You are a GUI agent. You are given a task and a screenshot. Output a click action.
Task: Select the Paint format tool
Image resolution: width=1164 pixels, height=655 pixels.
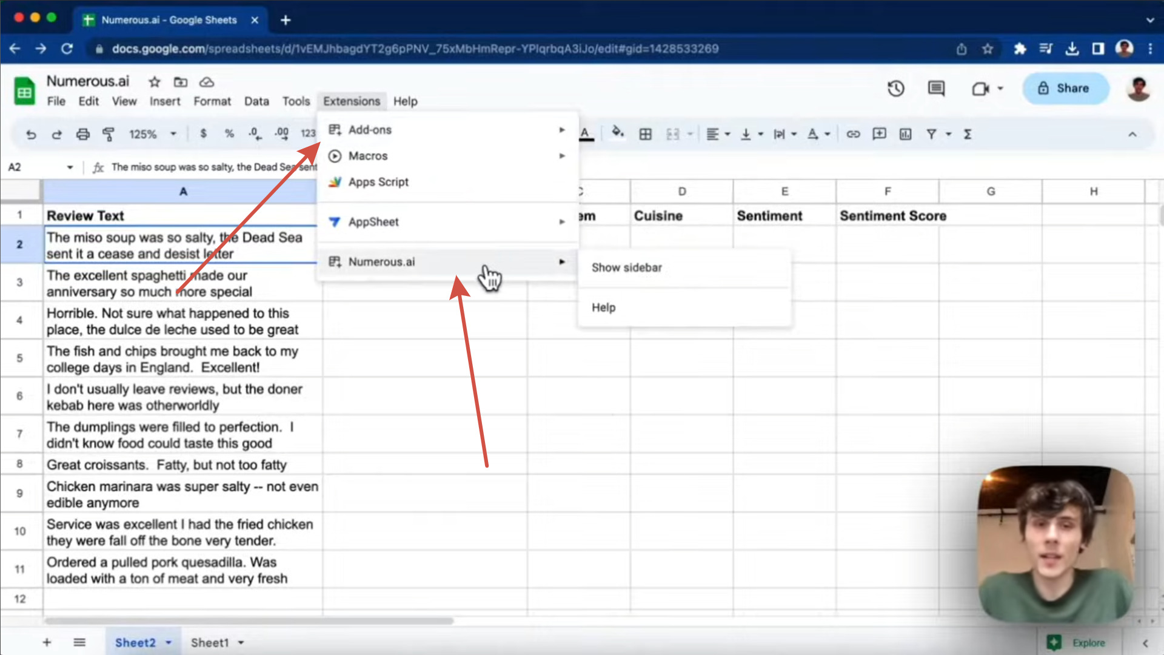click(x=109, y=134)
